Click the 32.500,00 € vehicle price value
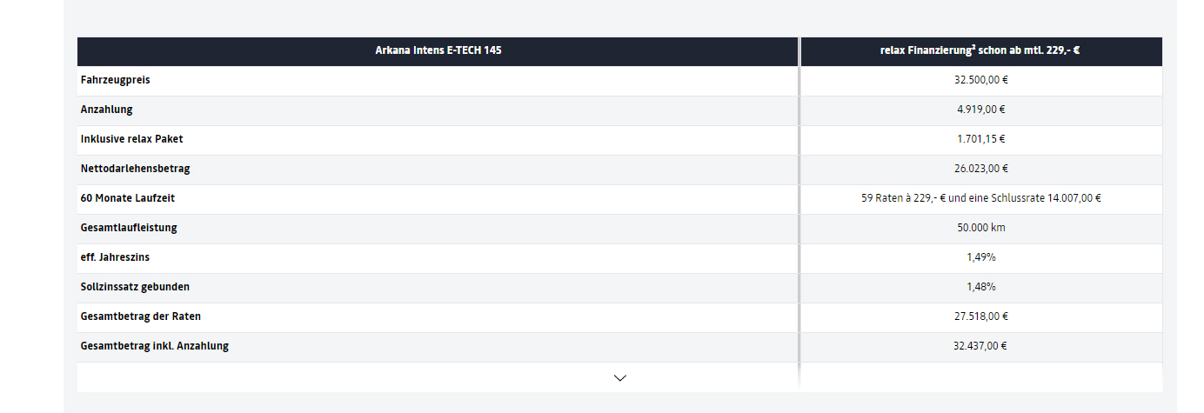Screen dimensions: 1204x413 (980, 80)
